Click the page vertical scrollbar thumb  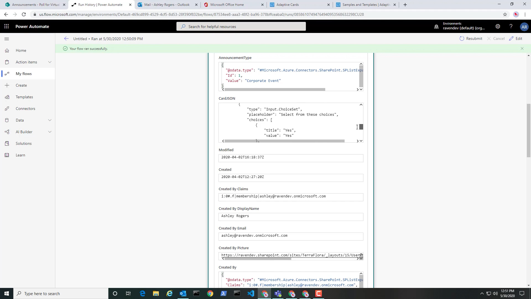(x=529, y=130)
